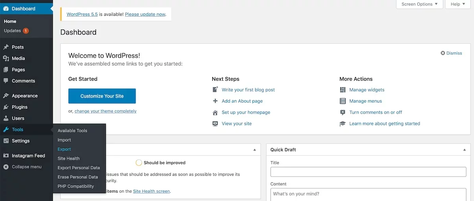This screenshot has width=474, height=201.
Task: Open Learn more about getting started link
Action: pyautogui.click(x=385, y=124)
